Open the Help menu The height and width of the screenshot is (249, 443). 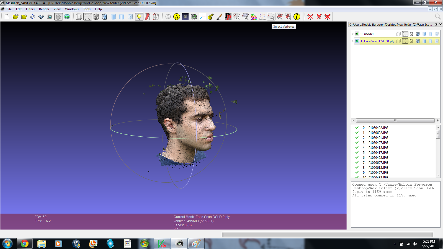click(x=98, y=9)
